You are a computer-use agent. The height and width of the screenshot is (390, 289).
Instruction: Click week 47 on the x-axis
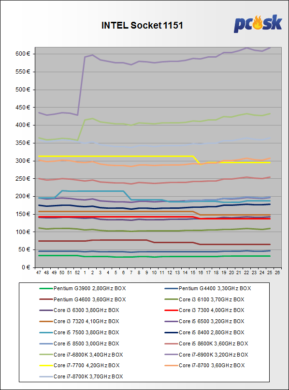39,273
